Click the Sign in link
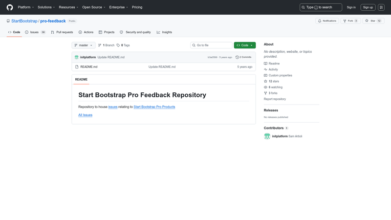391x220 pixels. 351,7
